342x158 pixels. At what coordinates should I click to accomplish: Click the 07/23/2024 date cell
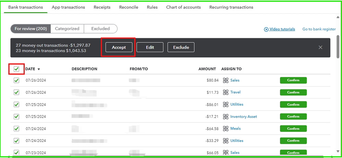point(36,153)
